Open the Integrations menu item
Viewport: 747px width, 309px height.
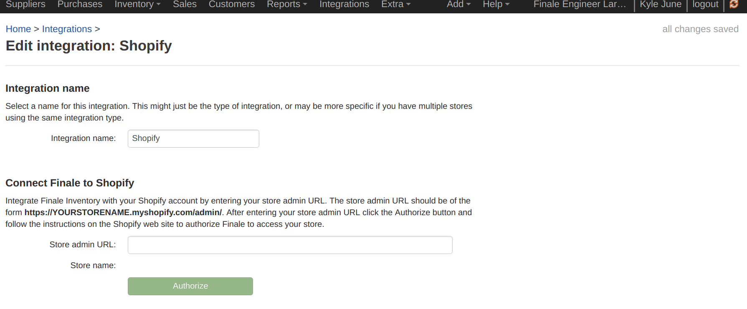(344, 4)
